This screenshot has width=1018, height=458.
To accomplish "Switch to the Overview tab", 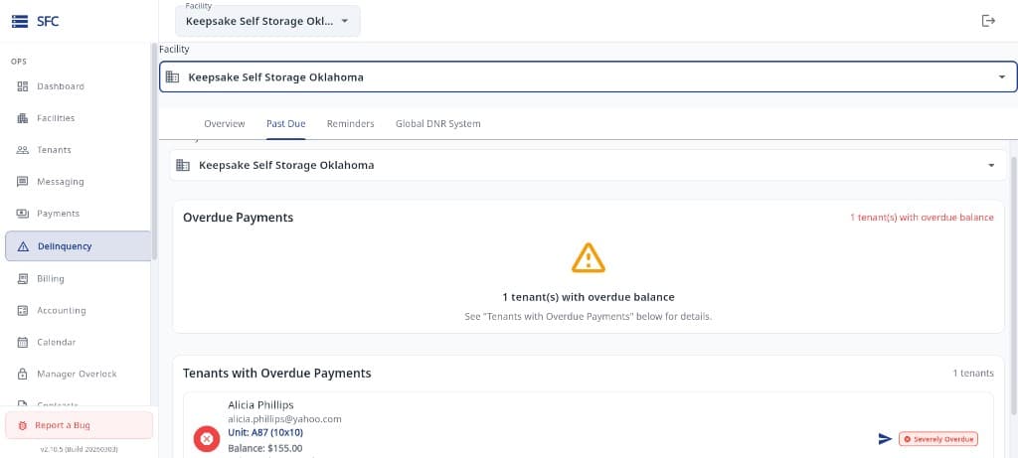I will tap(225, 124).
